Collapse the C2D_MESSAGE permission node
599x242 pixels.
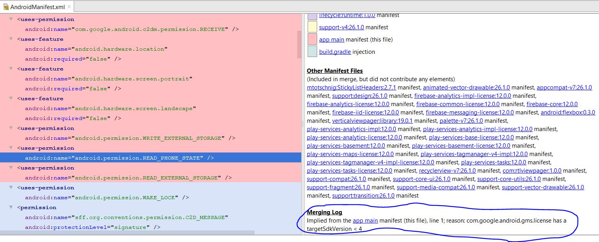tap(11, 207)
